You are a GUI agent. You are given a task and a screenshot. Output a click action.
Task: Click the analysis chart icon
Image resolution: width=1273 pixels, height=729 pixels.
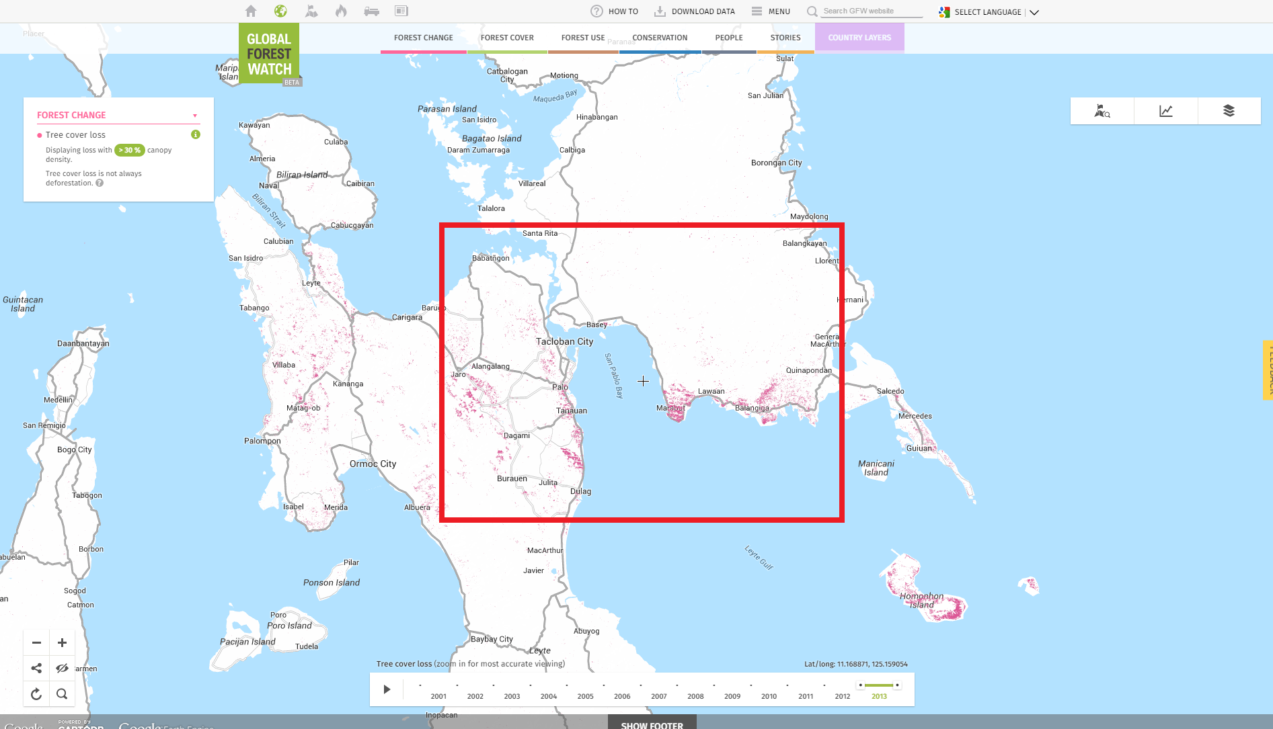1165,110
